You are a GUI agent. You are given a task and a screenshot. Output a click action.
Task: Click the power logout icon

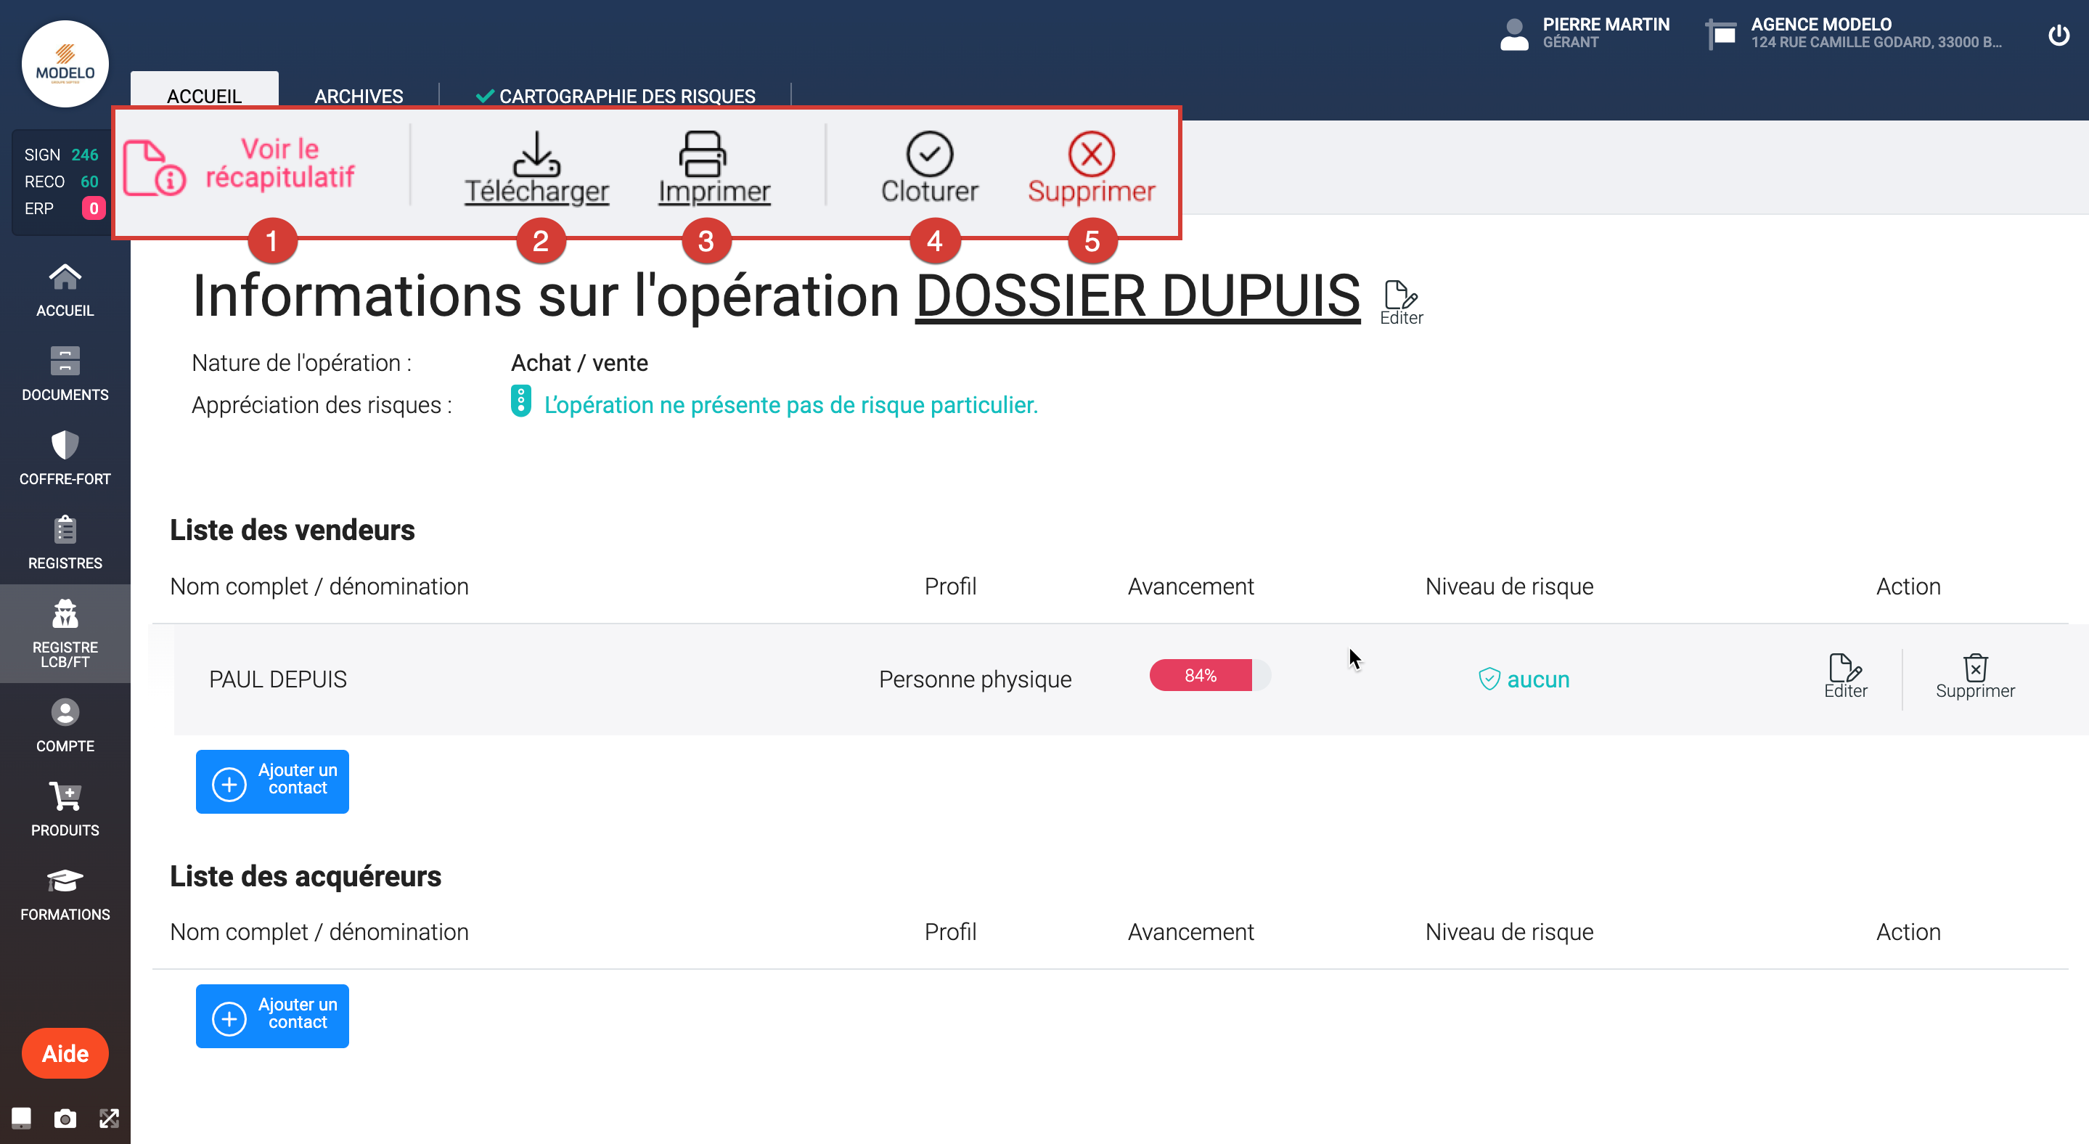coord(2059,36)
